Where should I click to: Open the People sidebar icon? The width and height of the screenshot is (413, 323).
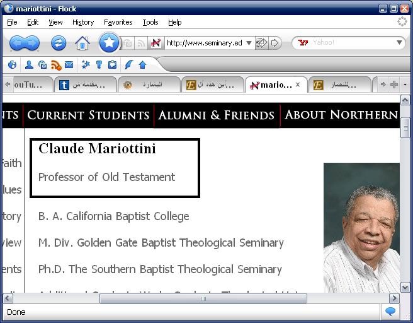tap(29, 64)
